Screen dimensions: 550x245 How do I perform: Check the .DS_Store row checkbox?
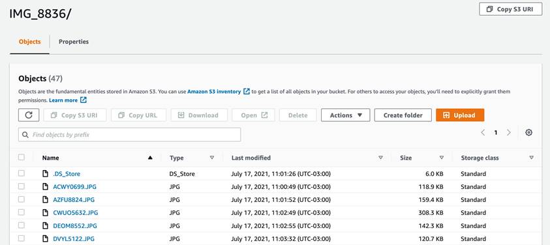(x=22, y=173)
